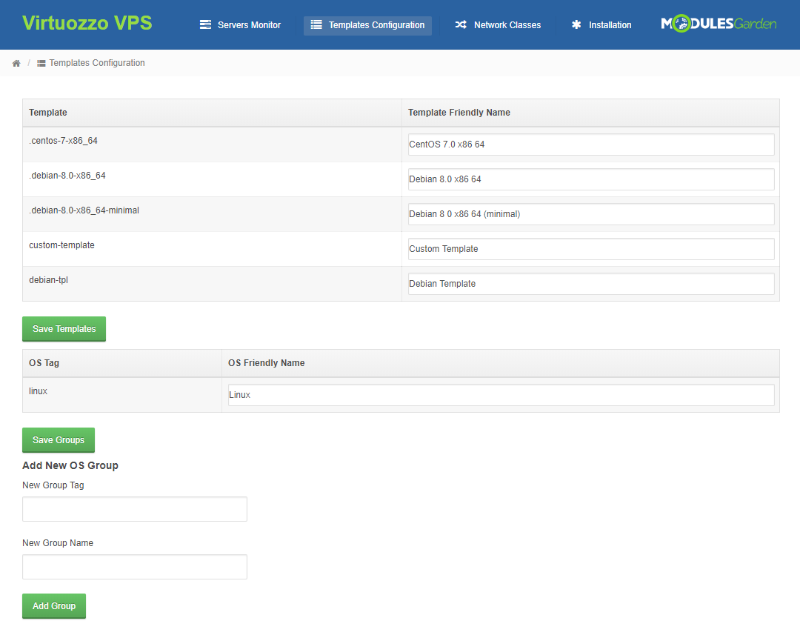Edit the Debian 8.0 x86 64 field
Image resolution: width=800 pixels, height=638 pixels.
591,179
